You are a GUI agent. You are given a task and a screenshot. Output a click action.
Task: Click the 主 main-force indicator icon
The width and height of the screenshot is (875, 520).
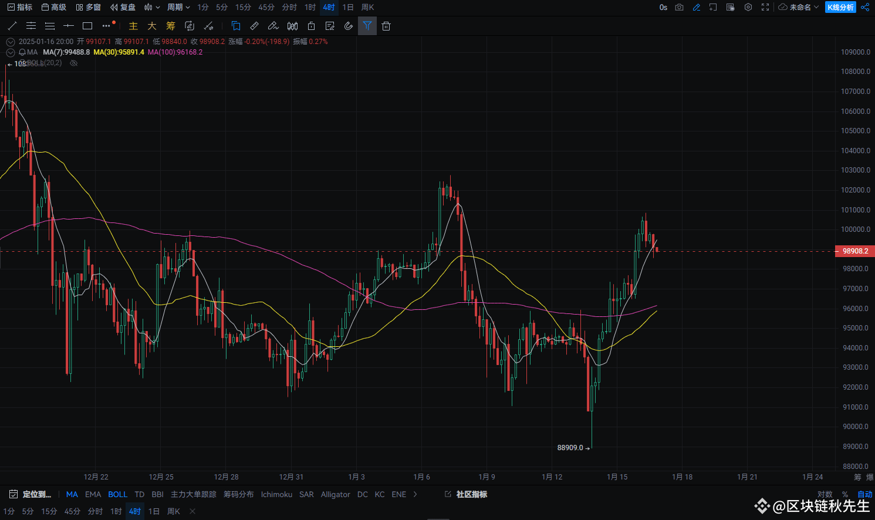tap(133, 26)
